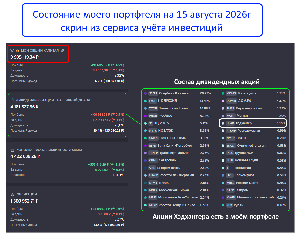The height and width of the screenshot is (240, 301).
Task: Click the Магнитогорск.мет.комб stock name
Action: click(x=255, y=197)
